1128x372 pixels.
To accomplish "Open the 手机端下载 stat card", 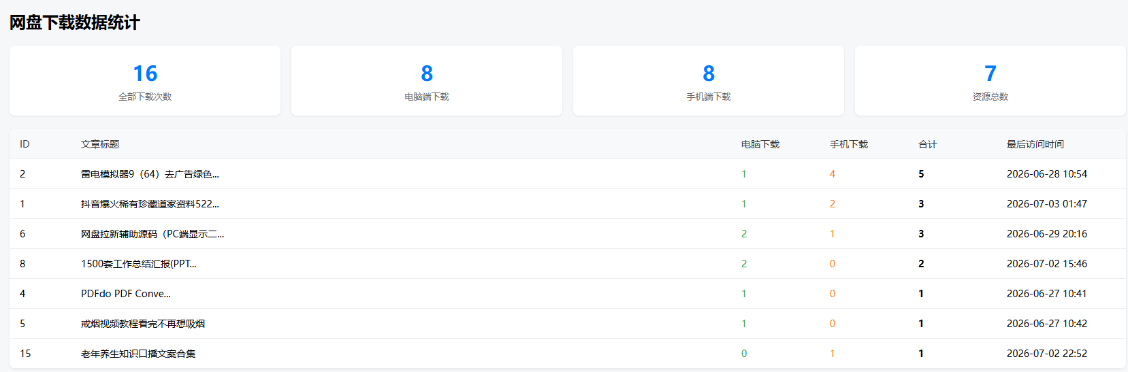I will pyautogui.click(x=709, y=81).
